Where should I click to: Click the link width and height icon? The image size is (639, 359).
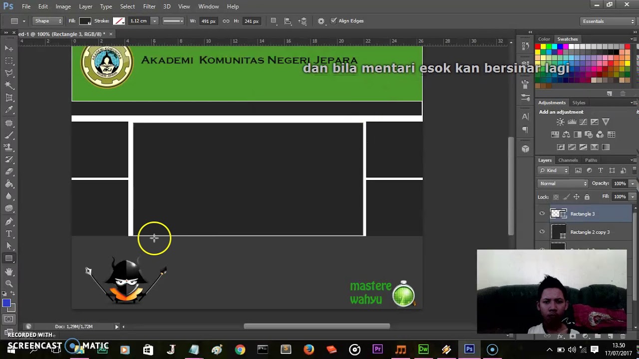pos(226,21)
